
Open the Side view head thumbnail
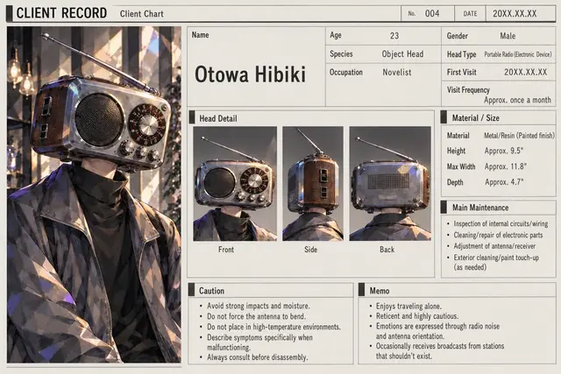pyautogui.click(x=313, y=183)
